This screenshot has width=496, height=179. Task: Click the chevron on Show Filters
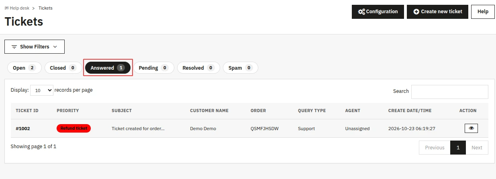[x=55, y=47]
